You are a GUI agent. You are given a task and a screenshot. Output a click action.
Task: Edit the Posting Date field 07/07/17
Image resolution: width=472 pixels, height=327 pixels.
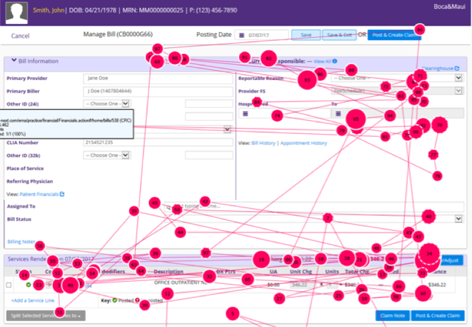point(261,35)
